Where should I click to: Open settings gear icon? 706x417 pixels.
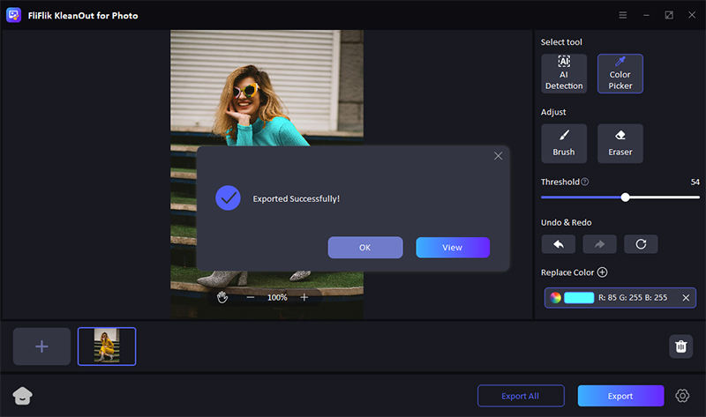(682, 396)
